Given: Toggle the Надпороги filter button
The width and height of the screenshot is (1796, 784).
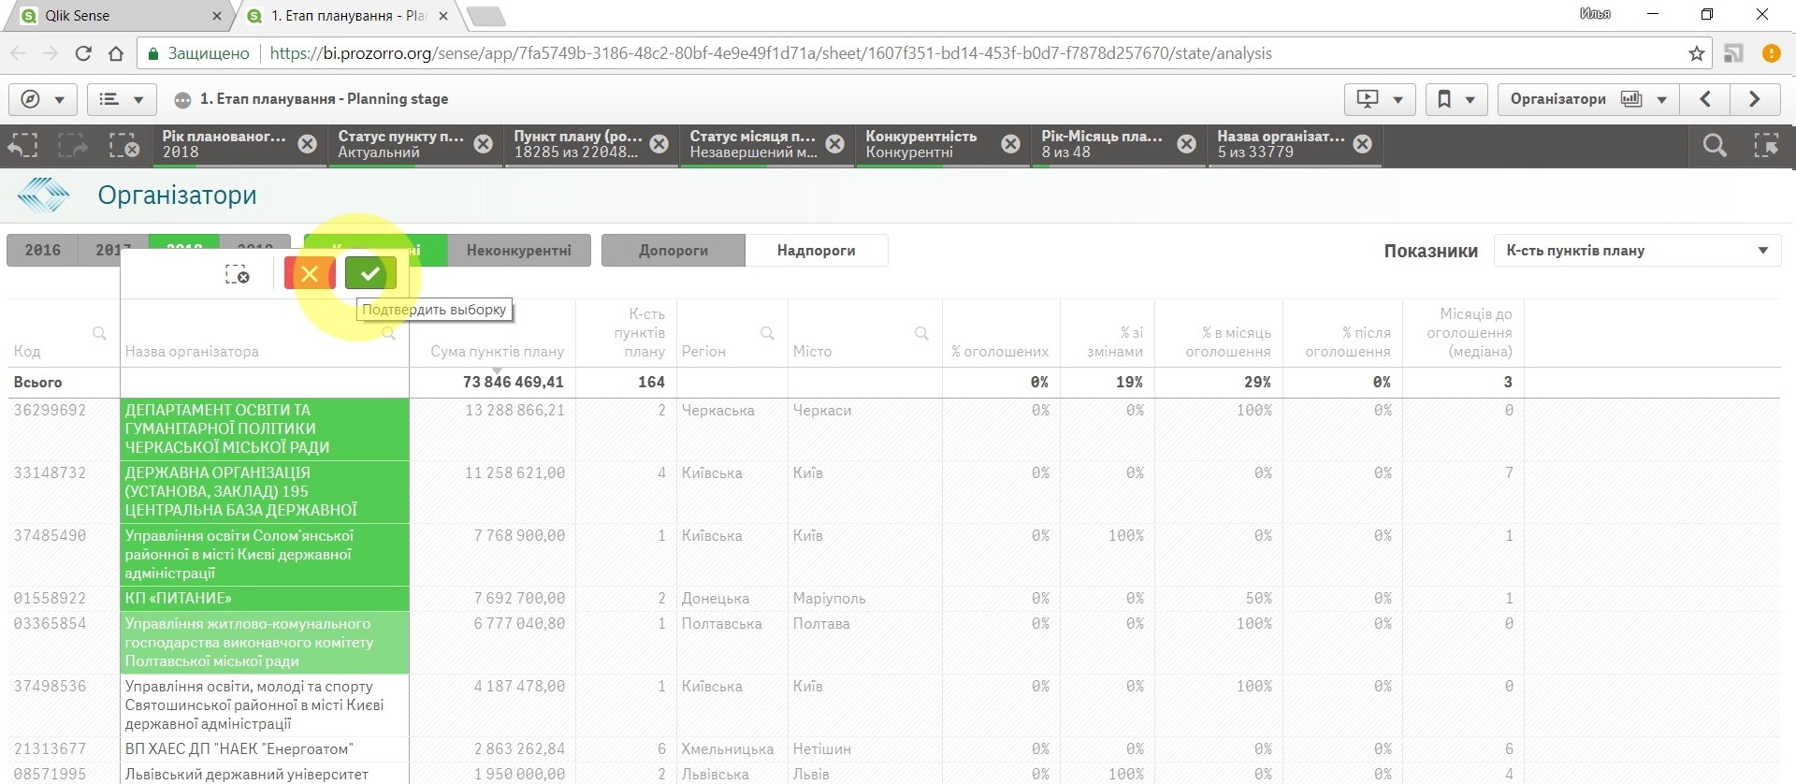Looking at the screenshot, I should pos(816,250).
